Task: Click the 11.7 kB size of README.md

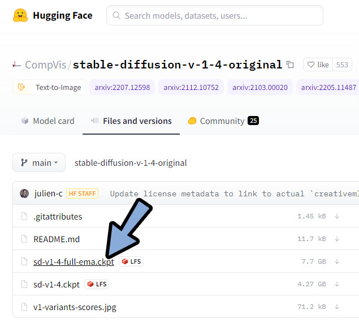Action: [312, 239]
